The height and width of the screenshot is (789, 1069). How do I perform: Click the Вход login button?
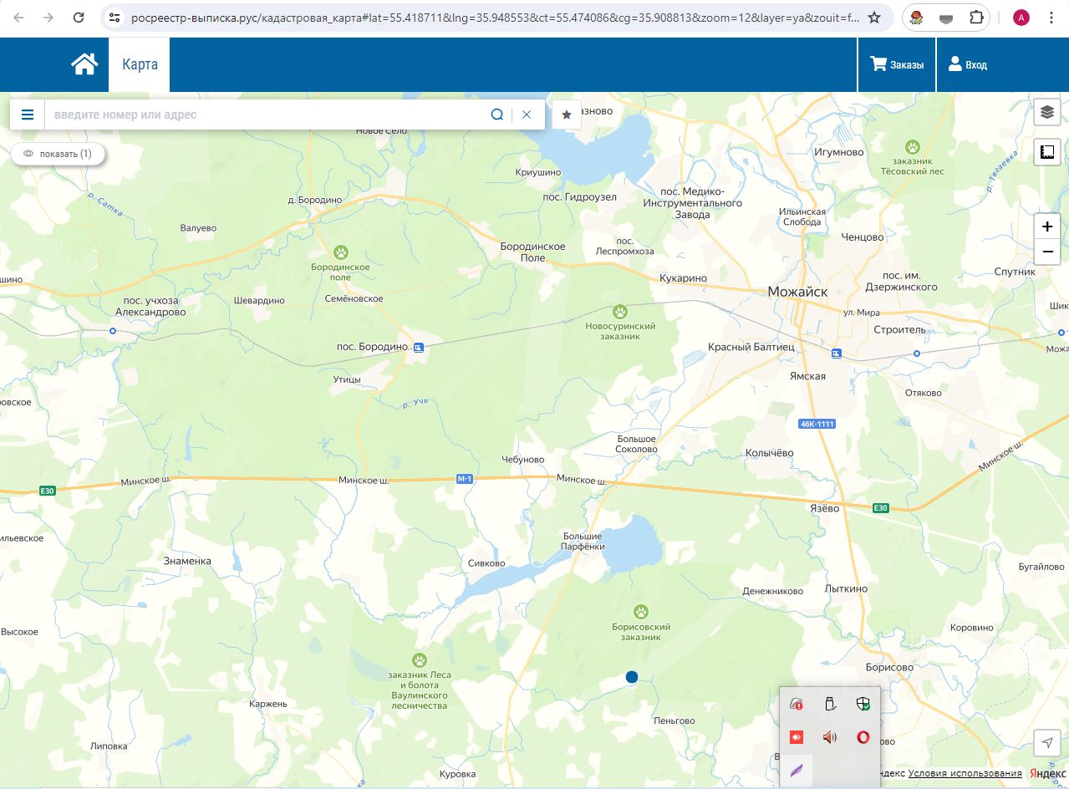[x=967, y=64]
